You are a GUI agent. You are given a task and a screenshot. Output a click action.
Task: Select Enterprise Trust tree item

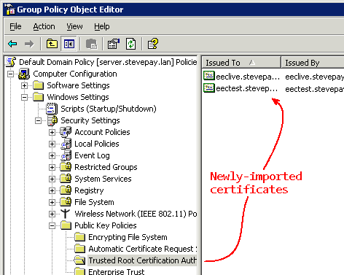click(117, 271)
